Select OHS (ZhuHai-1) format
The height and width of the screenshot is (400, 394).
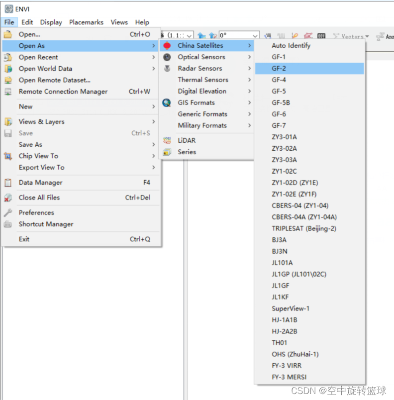coord(309,354)
